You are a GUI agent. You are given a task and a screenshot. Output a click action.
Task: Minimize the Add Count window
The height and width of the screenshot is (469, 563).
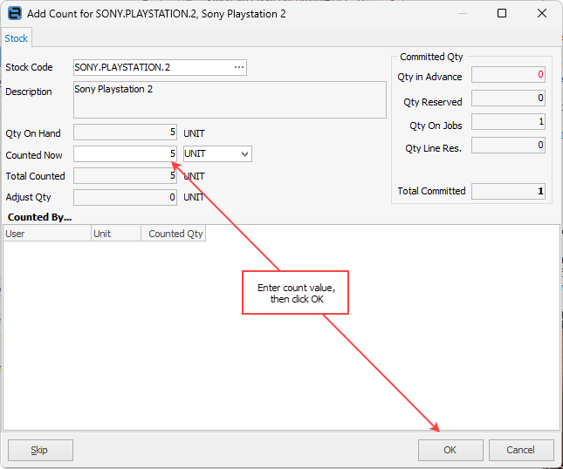tap(463, 13)
